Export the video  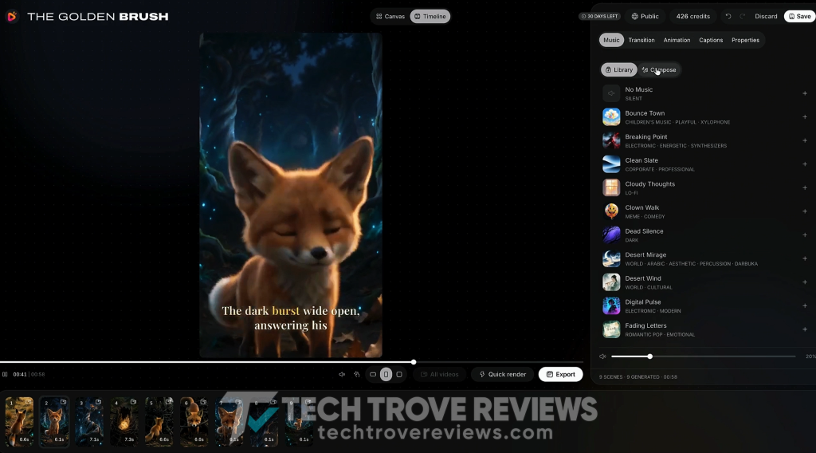(x=560, y=374)
